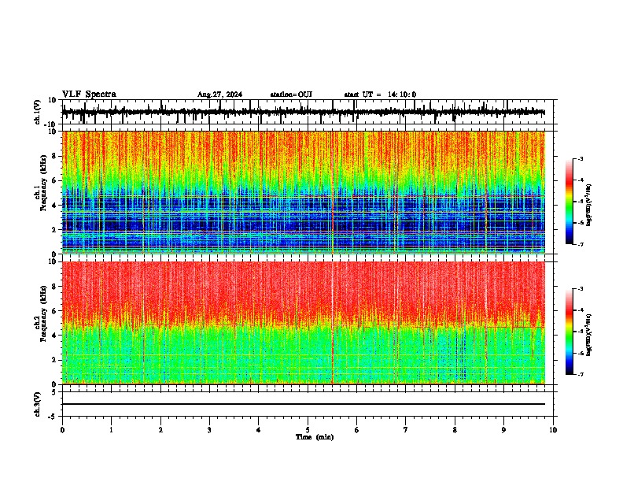Click inside the ch.2 spectrogram panel
The image size is (623, 482).
pos(303,323)
